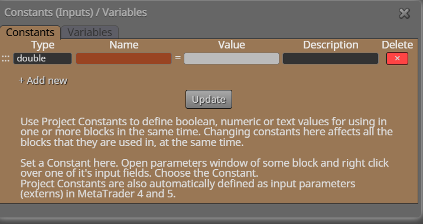This screenshot has height=224, width=423.
Task: Click the Update button
Action: tap(209, 99)
